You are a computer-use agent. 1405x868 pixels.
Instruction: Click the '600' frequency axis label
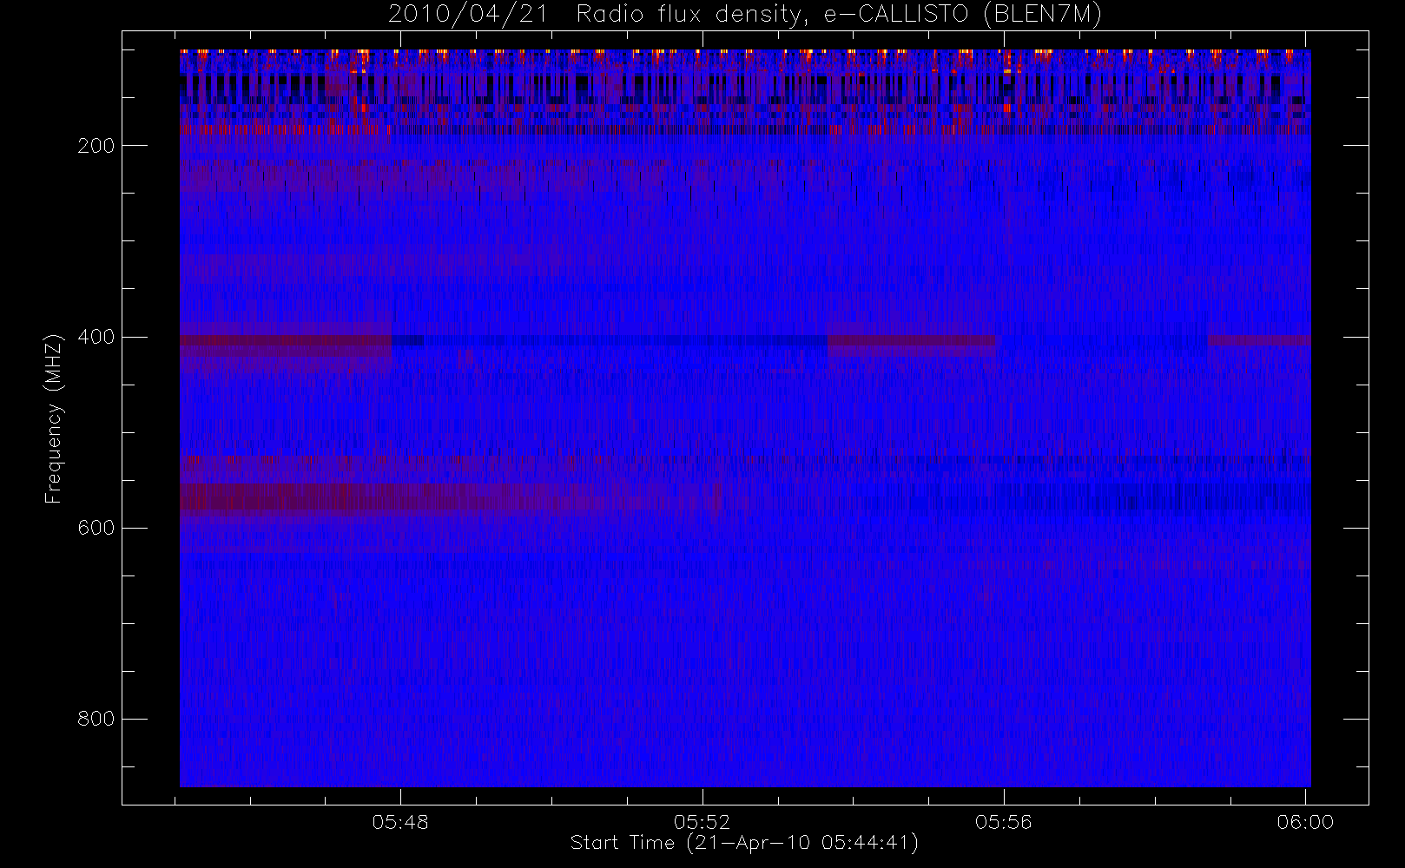click(96, 528)
